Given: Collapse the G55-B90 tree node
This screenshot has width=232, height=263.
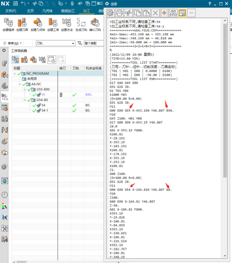Looking at the screenshot, I should [x=25, y=89].
